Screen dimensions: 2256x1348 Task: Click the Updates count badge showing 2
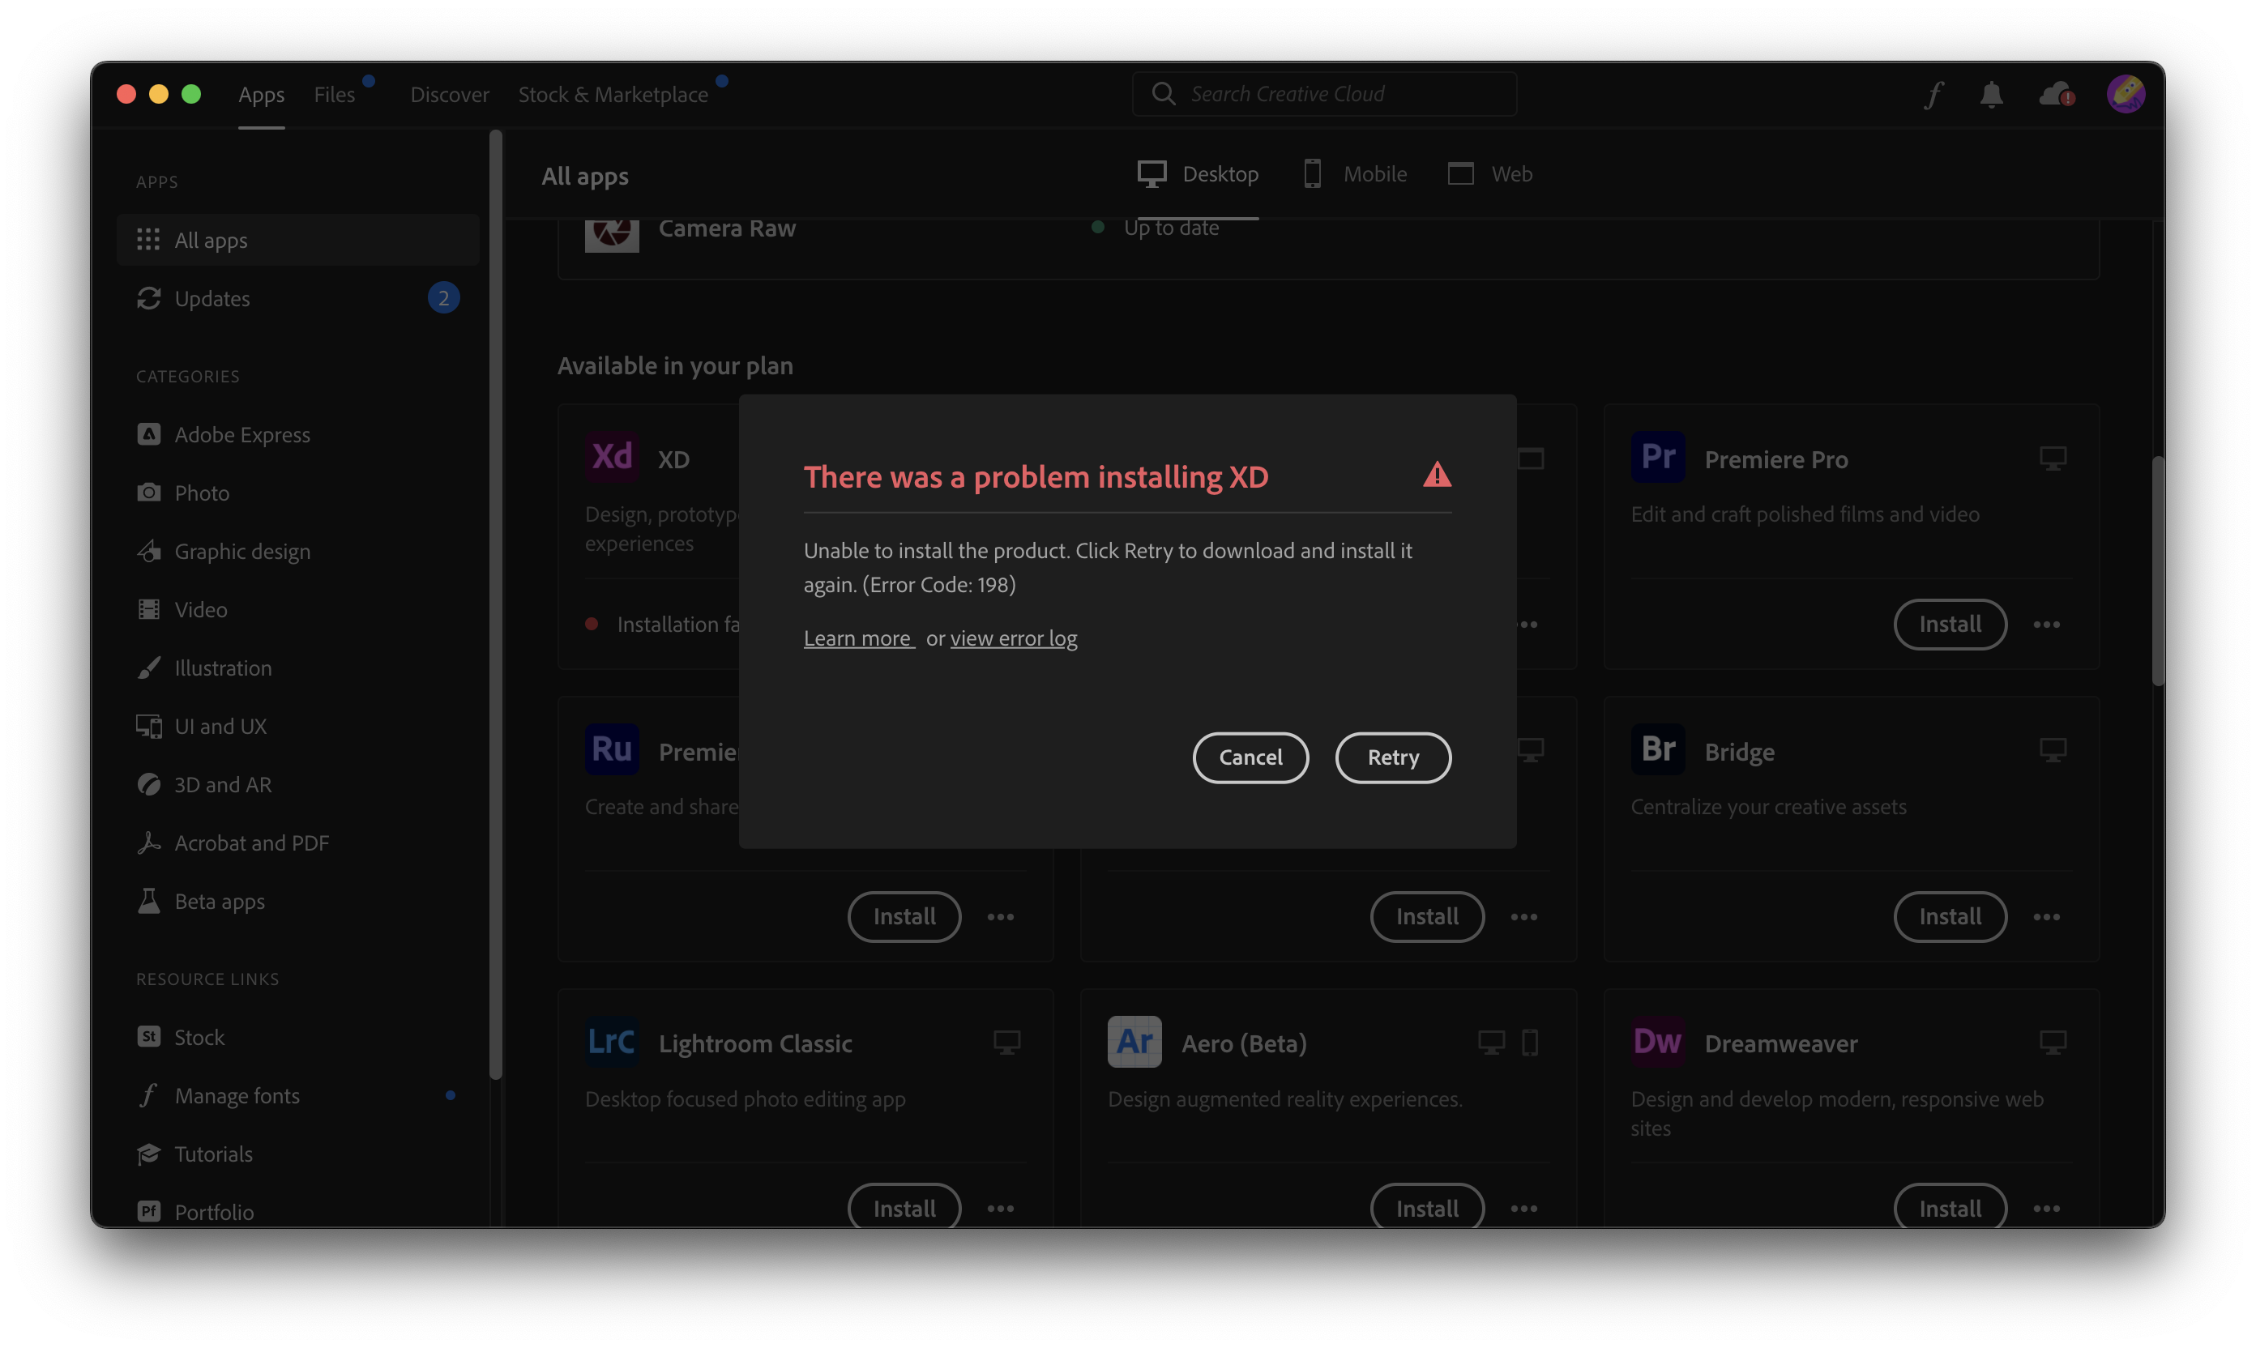443,298
